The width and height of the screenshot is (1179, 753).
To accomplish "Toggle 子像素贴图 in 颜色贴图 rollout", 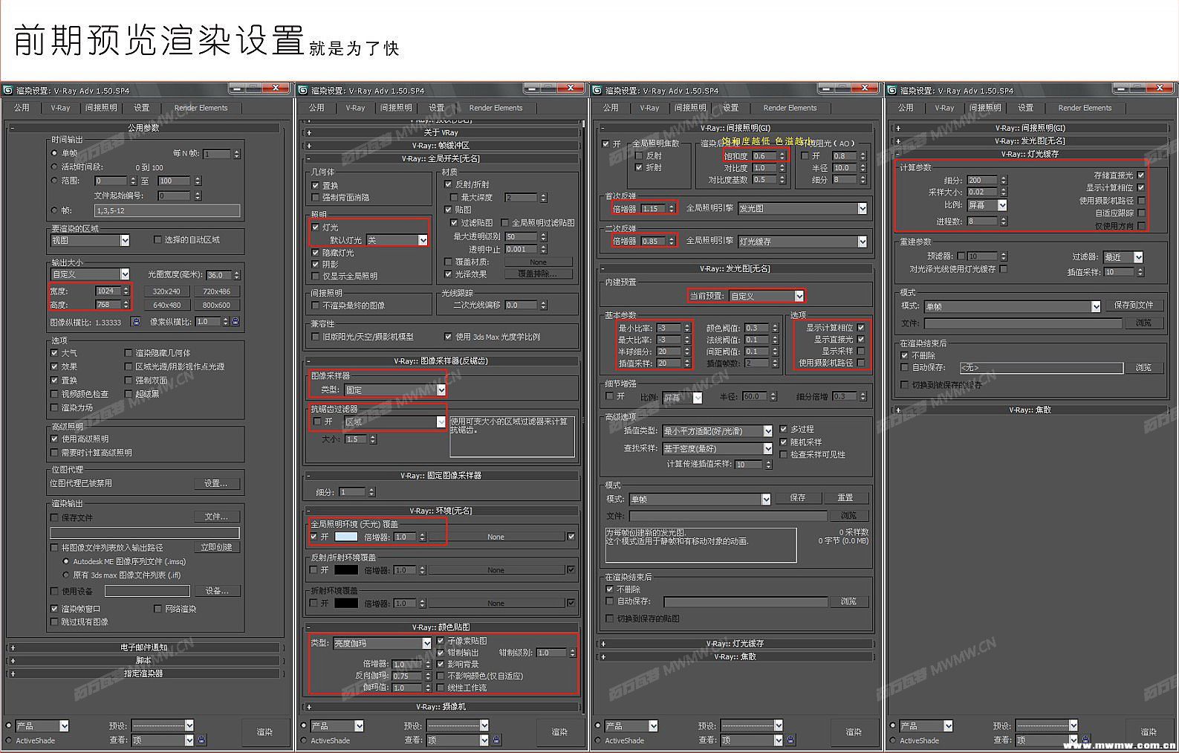I will pyautogui.click(x=441, y=641).
